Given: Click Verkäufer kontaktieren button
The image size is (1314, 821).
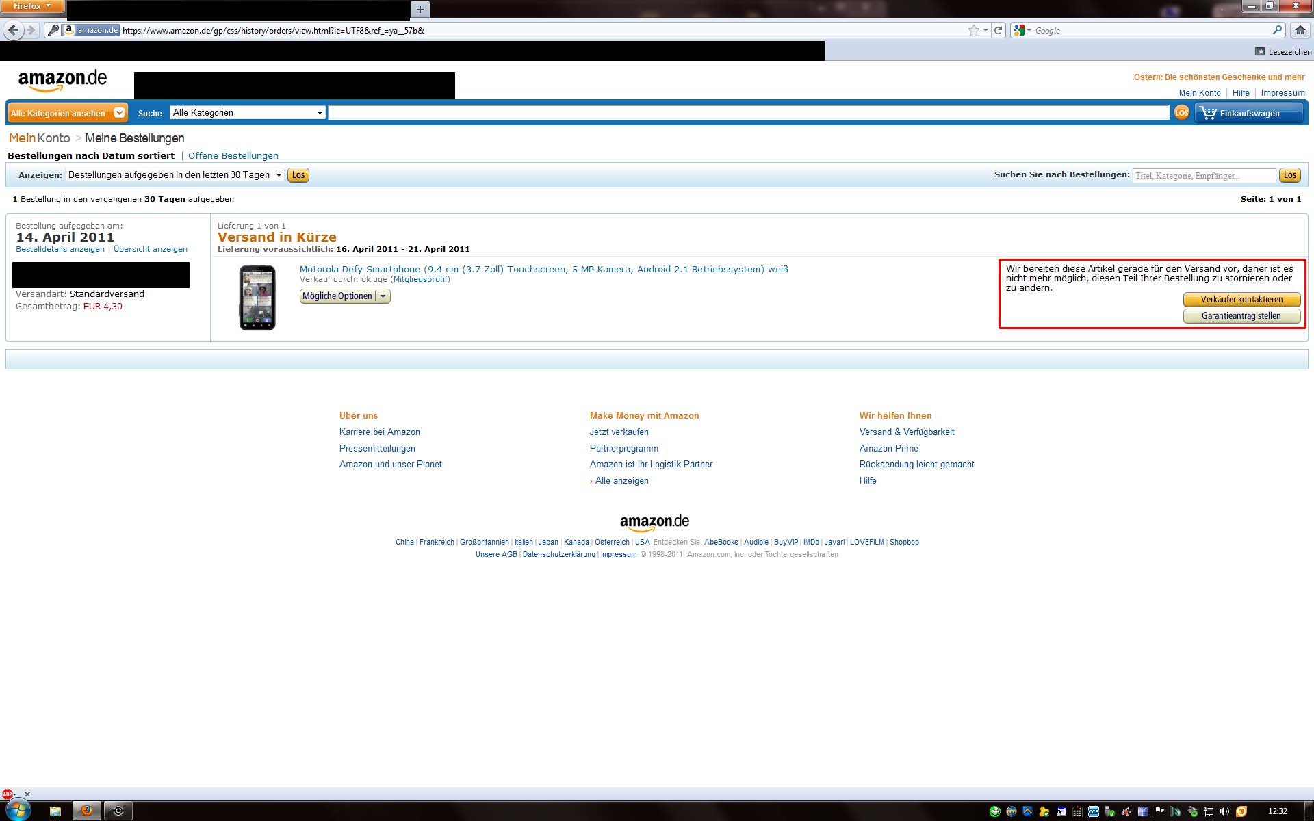Looking at the screenshot, I should (x=1242, y=300).
